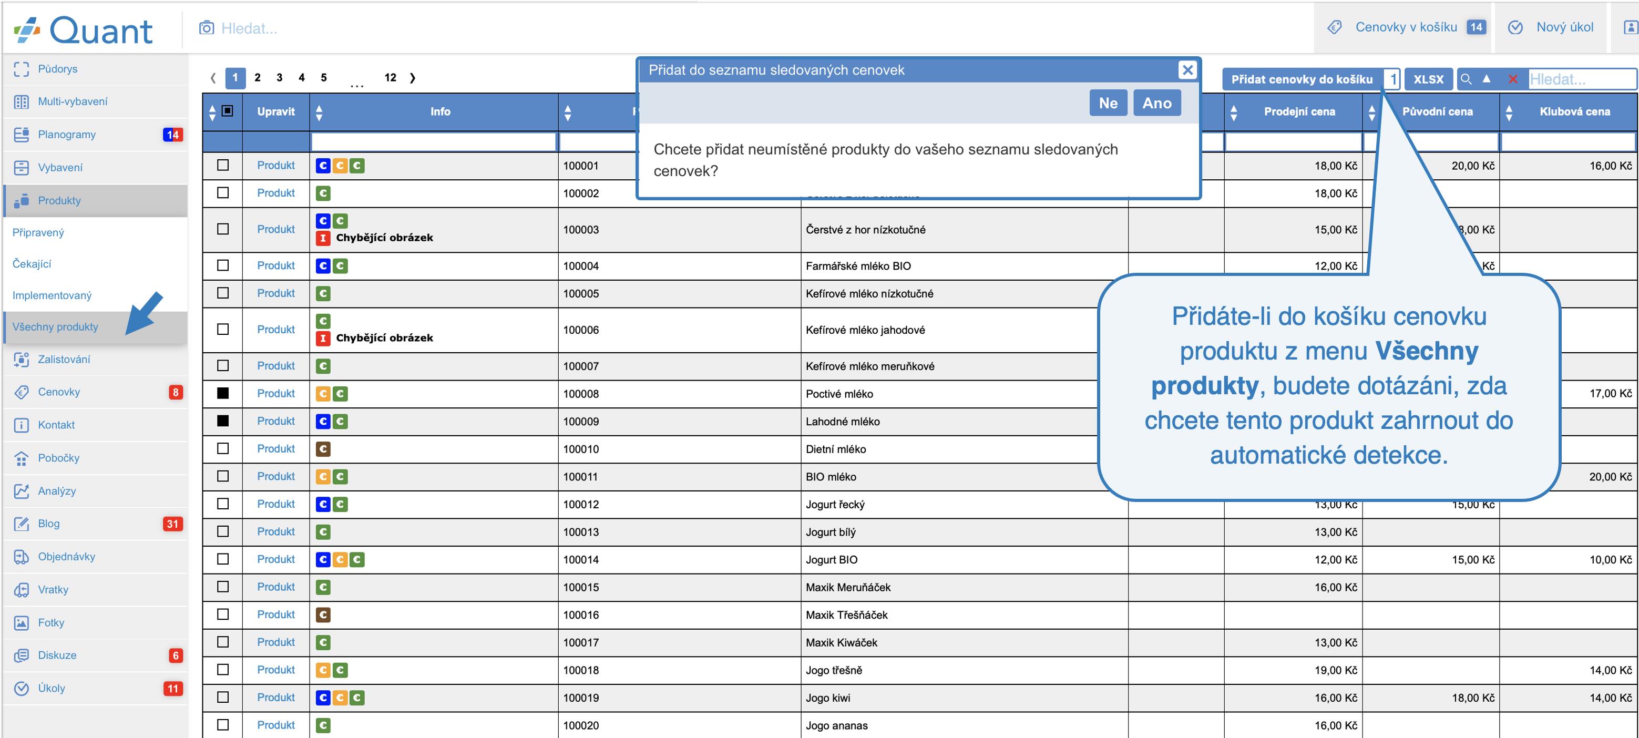Open the Planogramy sidebar icon
1639x738 pixels.
(x=21, y=134)
